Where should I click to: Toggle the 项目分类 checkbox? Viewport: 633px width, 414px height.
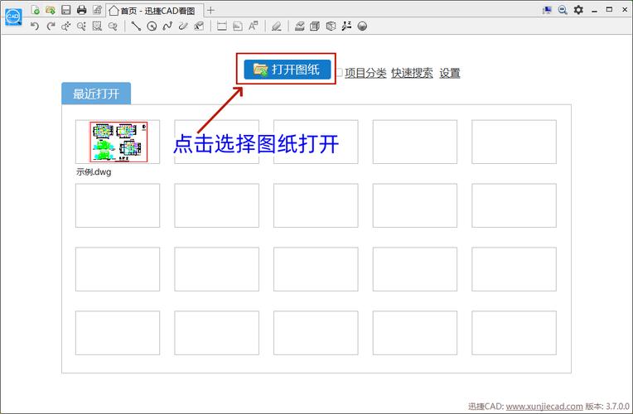pos(340,73)
